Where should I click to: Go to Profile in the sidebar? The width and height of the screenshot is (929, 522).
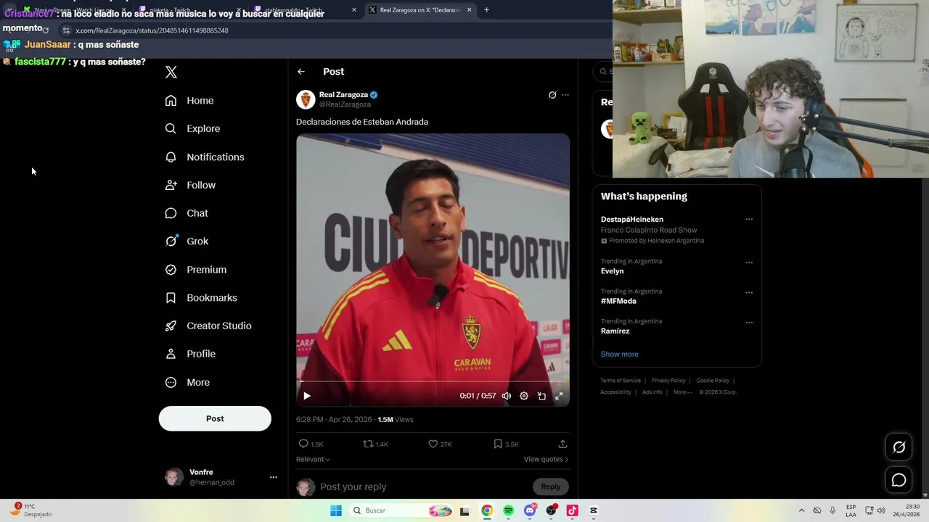[x=190, y=354]
